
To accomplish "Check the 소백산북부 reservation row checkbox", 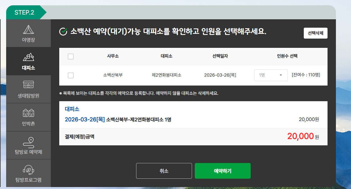I will [71, 75].
